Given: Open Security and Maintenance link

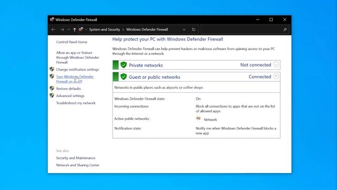Looking at the screenshot, I should click(x=76, y=158).
